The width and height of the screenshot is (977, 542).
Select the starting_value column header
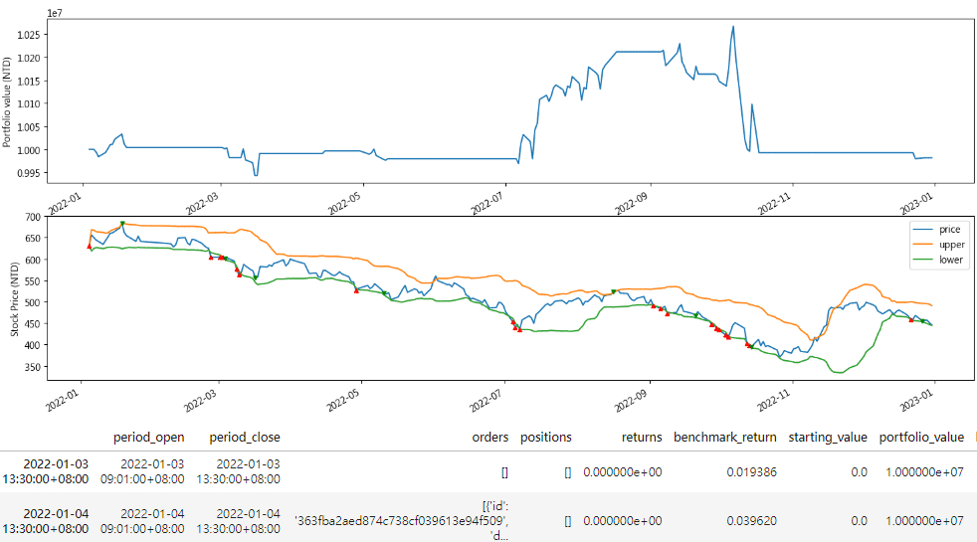click(x=828, y=437)
